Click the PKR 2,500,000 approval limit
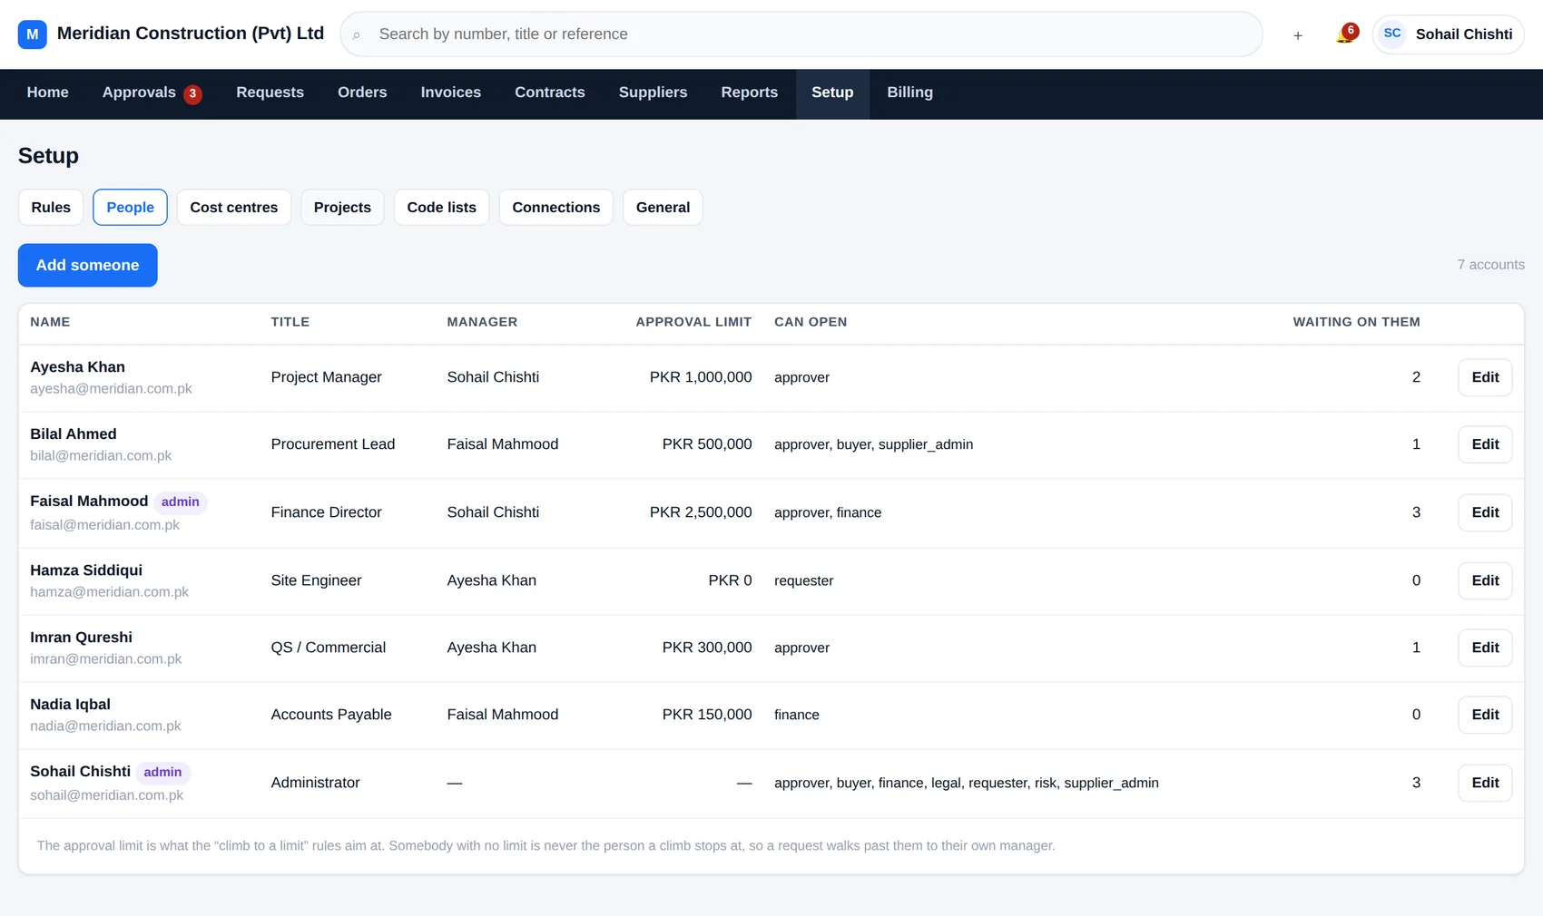This screenshot has width=1543, height=916. [x=701, y=512]
